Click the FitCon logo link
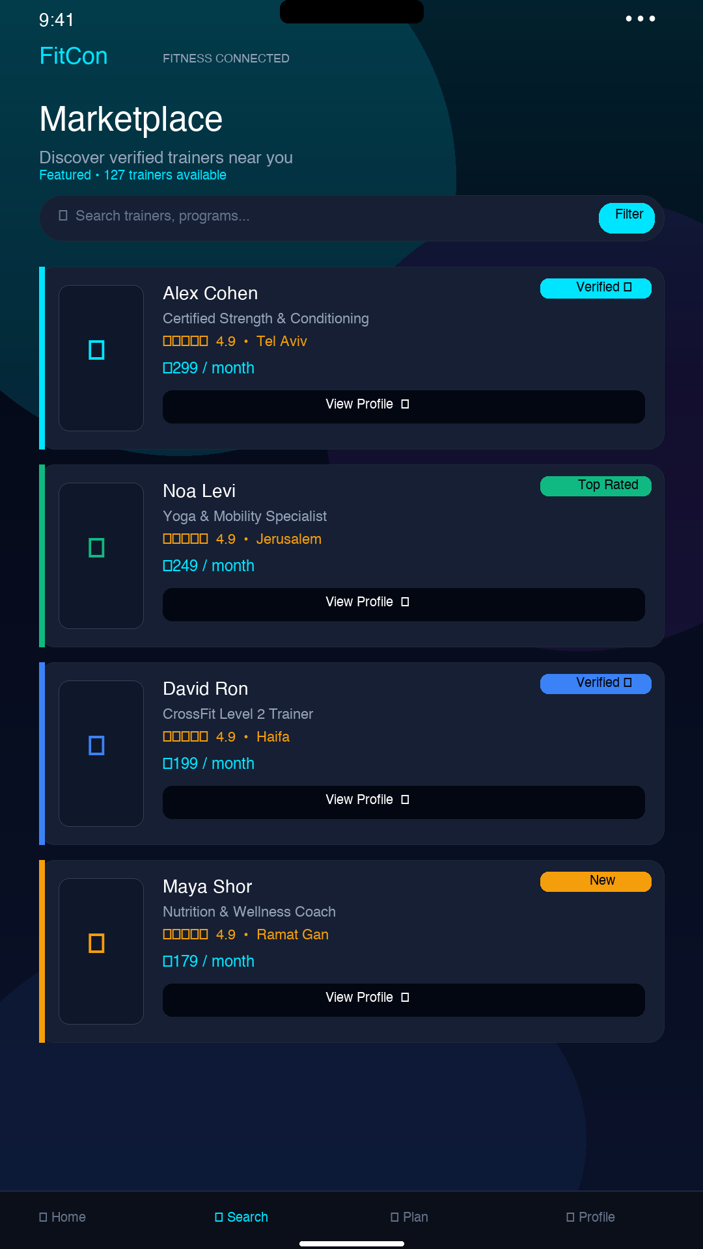 (74, 56)
